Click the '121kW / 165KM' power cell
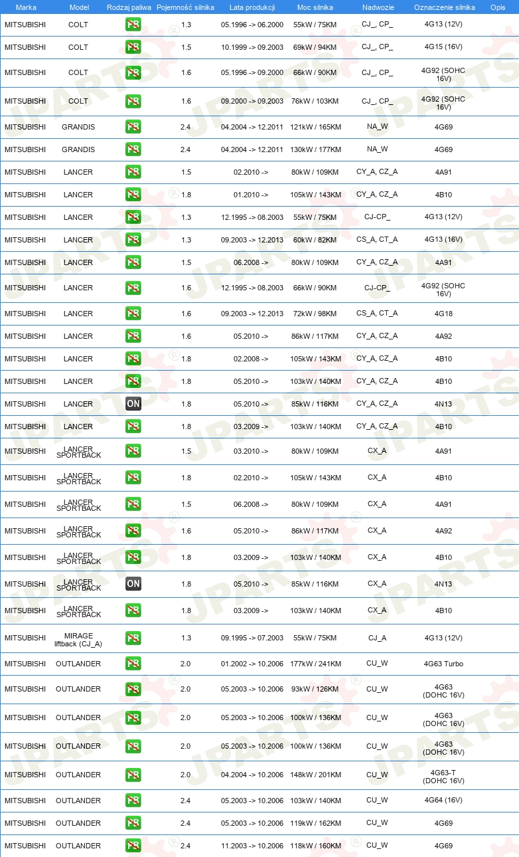 [316, 127]
